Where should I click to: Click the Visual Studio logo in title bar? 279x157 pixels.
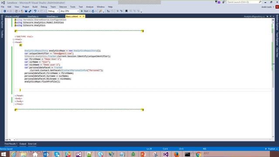click(x=3, y=3)
